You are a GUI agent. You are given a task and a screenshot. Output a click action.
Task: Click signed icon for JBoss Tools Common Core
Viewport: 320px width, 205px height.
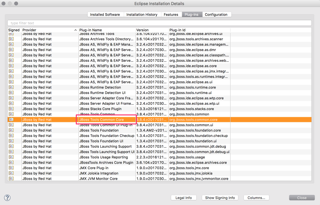coord(11,119)
